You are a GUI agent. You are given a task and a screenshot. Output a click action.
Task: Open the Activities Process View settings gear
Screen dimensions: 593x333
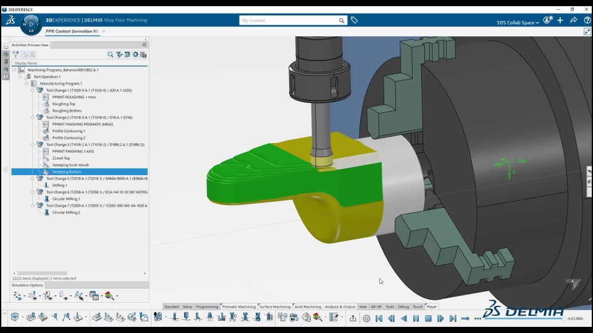click(x=144, y=44)
